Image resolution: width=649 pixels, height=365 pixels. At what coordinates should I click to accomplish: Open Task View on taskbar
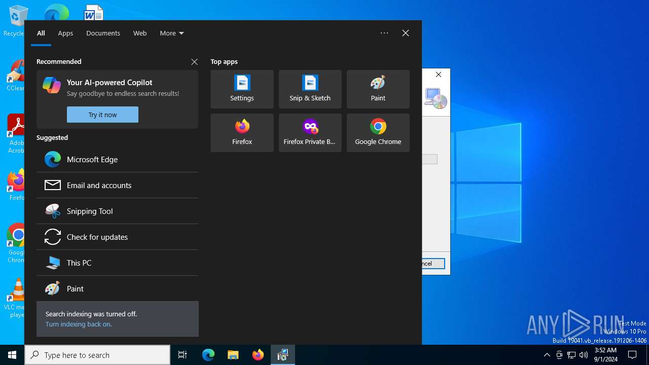coord(183,355)
